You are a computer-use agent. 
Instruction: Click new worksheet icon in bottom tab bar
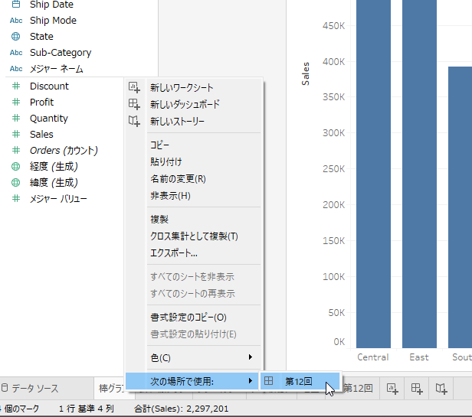[392, 388]
